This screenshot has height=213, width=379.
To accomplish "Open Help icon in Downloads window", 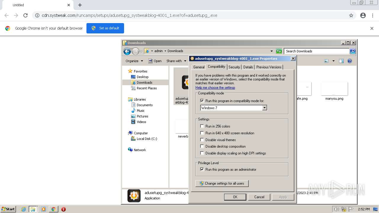I will (x=350, y=61).
